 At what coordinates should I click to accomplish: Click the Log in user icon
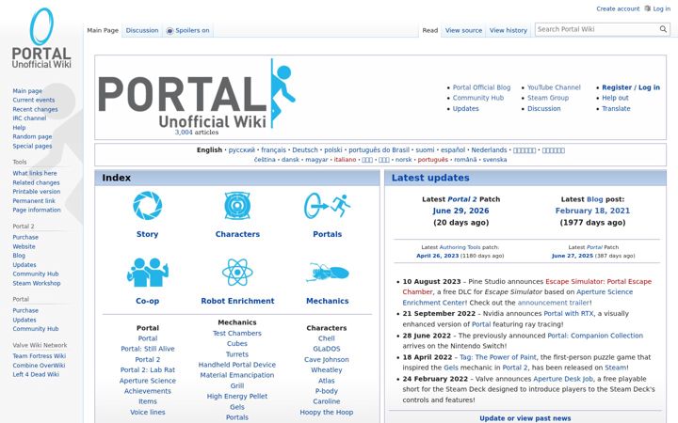click(647, 8)
